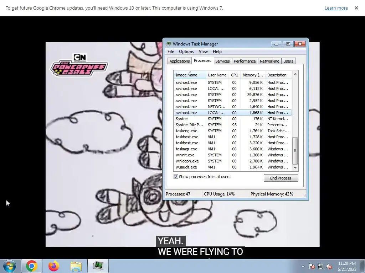365x273 pixels.
Task: Maximize the Windows Task Manager window
Action: [x=288, y=44]
